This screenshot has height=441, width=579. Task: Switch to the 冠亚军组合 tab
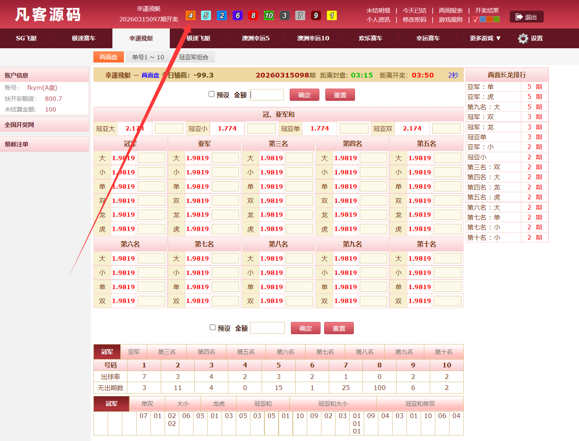tap(195, 57)
